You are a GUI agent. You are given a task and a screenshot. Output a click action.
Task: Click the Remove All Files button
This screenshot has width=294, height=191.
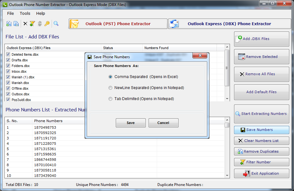point(262,74)
